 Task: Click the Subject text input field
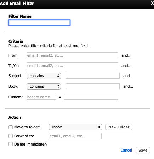93,76
